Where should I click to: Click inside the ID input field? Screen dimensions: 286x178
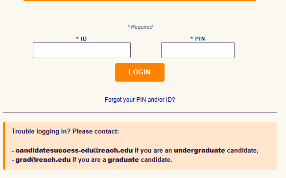tap(82, 50)
